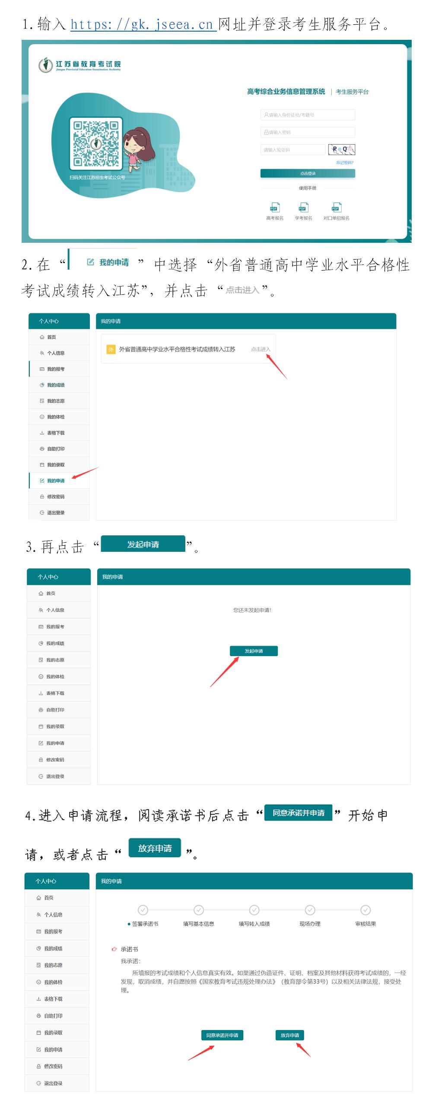The image size is (432, 1098).
Task: Click the verification code input box
Action: (292, 150)
